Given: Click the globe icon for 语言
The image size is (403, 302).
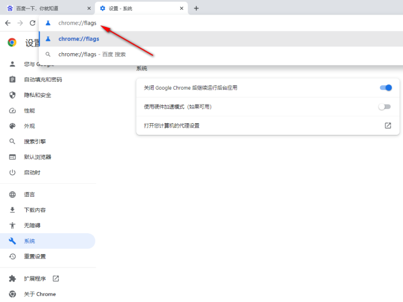Looking at the screenshot, I should (x=13, y=195).
